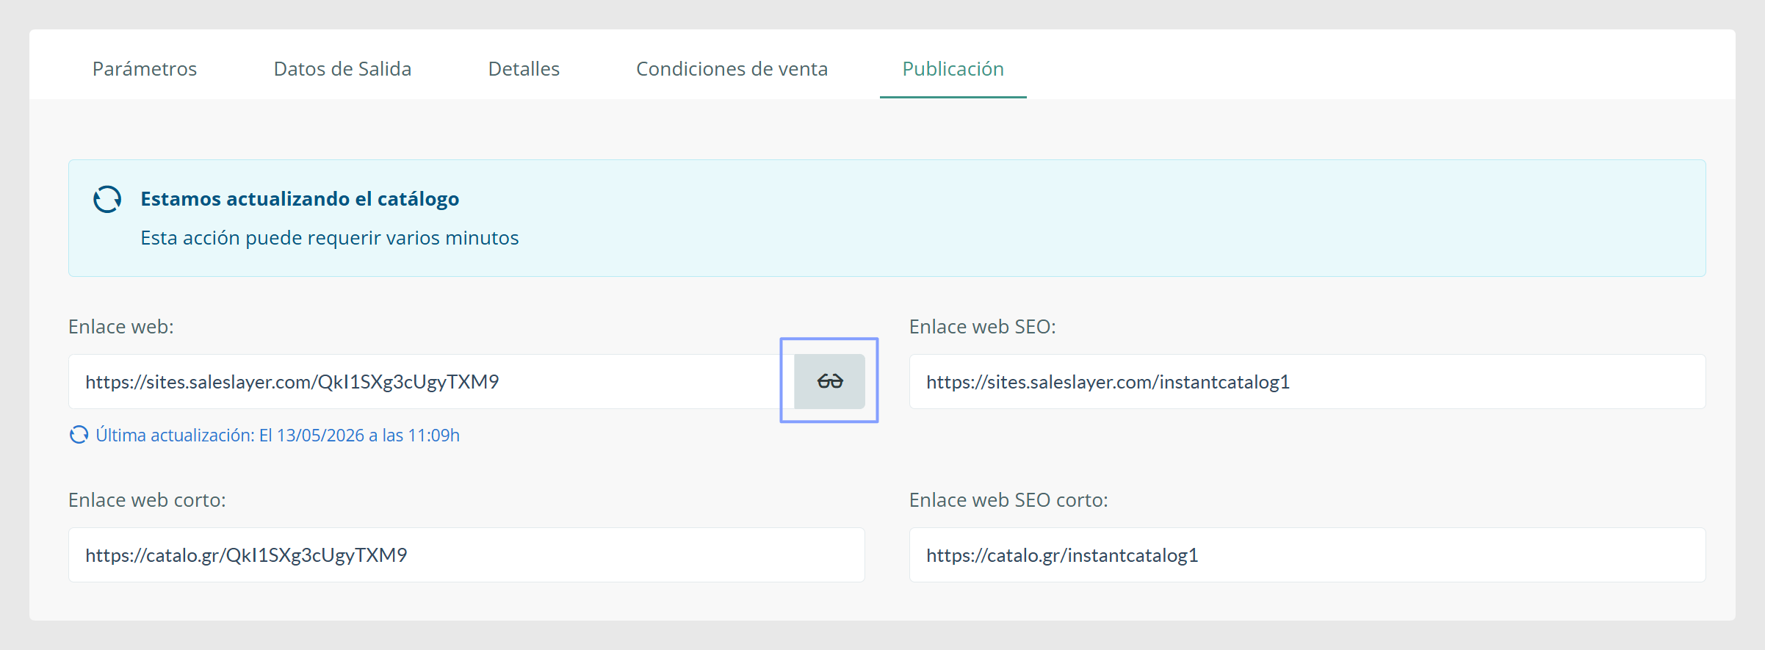The image size is (1765, 650).
Task: Click the sync icon in the updating banner
Action: pyautogui.click(x=107, y=199)
